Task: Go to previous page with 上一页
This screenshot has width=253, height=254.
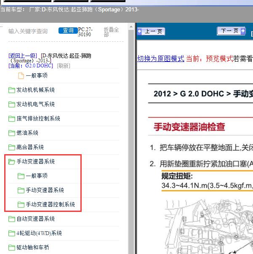Action: (151, 31)
